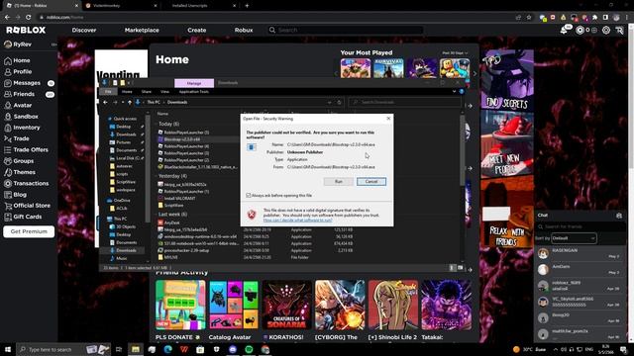Cancel the Open File security warning

(371, 182)
